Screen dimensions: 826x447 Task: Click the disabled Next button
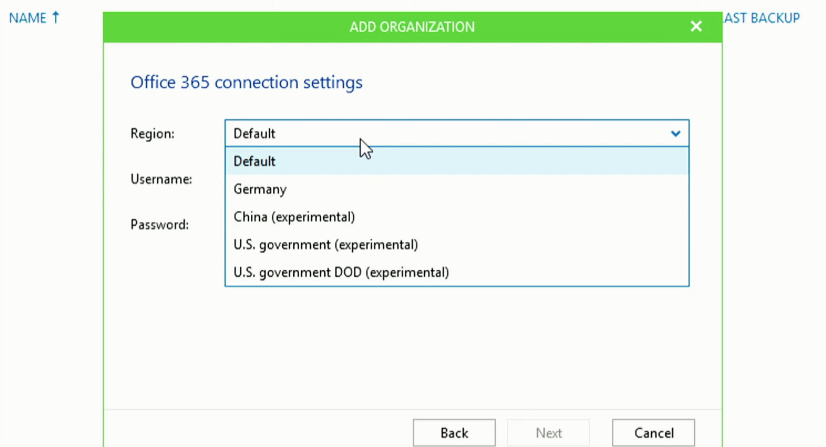549,433
